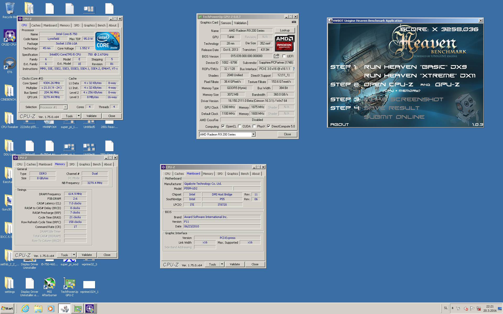The image size is (503, 314).
Task: Open Display Driver Uninstaller.exe file icon
Action: (30, 287)
